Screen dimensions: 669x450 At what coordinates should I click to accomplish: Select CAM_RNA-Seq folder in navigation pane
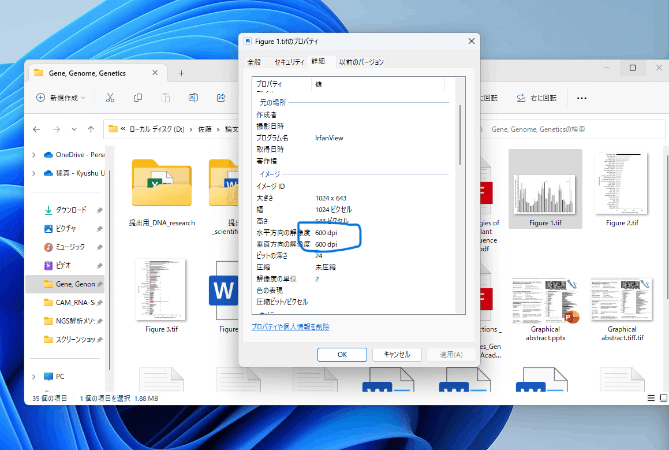69,302
